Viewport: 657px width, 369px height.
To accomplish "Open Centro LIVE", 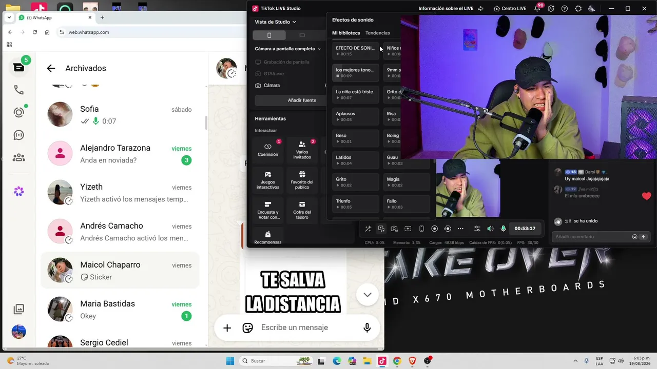I will 510,9.
